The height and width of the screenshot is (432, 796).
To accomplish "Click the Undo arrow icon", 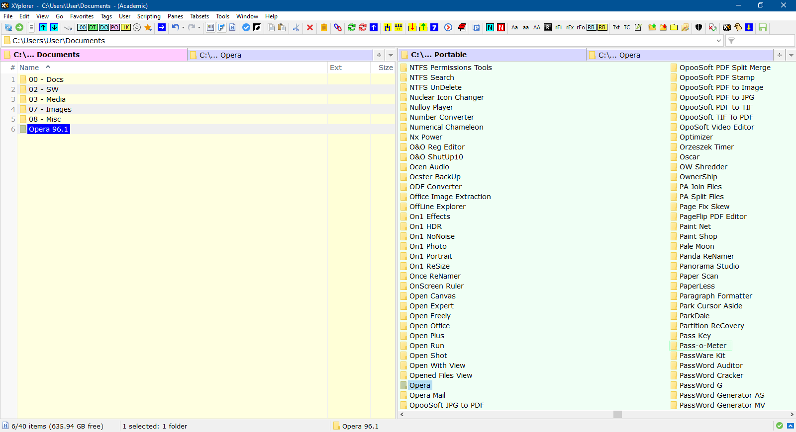I will pyautogui.click(x=176, y=27).
